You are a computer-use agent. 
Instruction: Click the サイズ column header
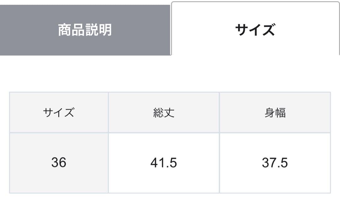[59, 112]
